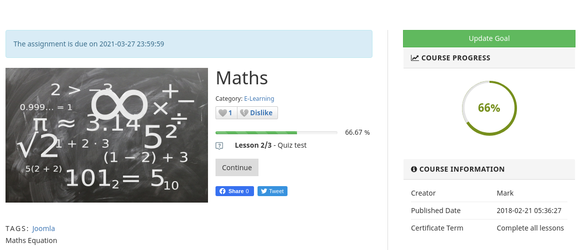Click the green lesson progress bar
Image resolution: width=580 pixels, height=250 pixels.
(276, 133)
